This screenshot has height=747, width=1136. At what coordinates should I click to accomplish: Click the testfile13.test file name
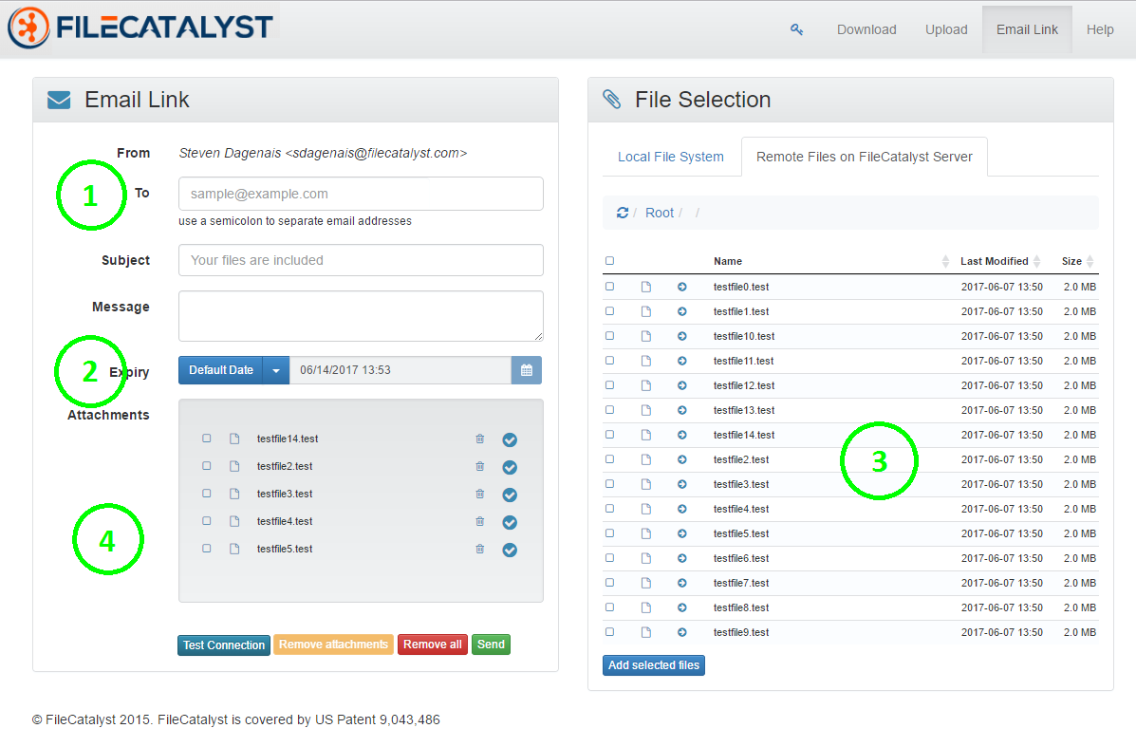pos(744,411)
